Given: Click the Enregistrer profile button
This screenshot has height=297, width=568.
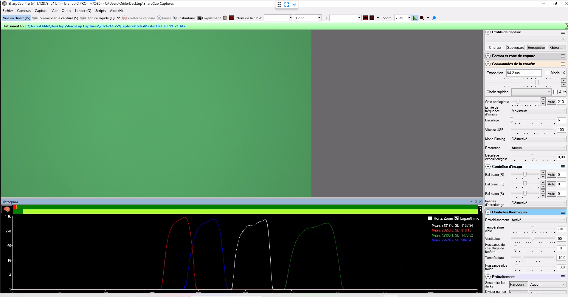Looking at the screenshot, I should (x=536, y=48).
